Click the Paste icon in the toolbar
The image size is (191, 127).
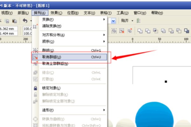15,21
